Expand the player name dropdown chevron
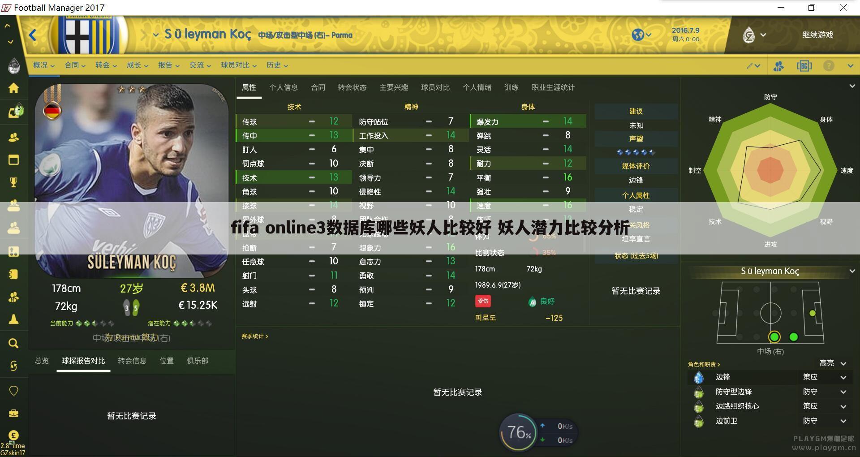 (156, 34)
